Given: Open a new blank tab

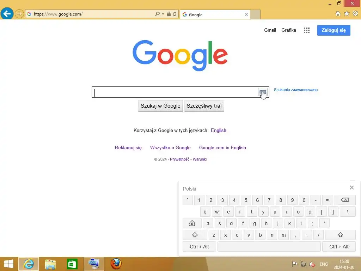Looking at the screenshot, I should click(x=255, y=14).
